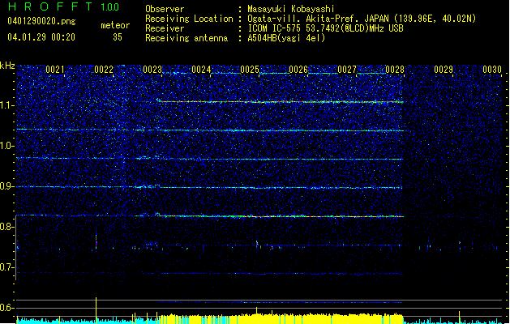Screen dimensions: 510x324
Task: Click the 'Receiving Location' label
Action: (x=189, y=19)
